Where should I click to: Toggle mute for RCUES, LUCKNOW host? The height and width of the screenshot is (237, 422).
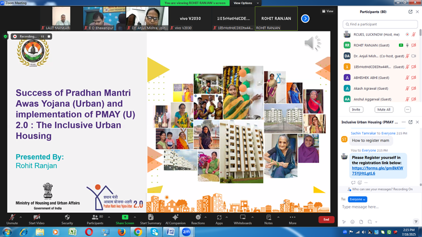pyautogui.click(x=414, y=35)
